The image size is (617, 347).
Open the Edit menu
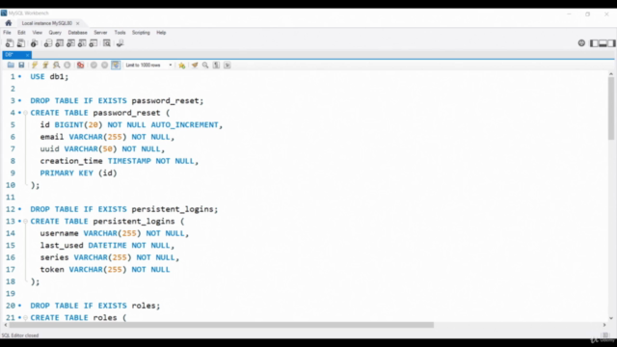coord(21,33)
